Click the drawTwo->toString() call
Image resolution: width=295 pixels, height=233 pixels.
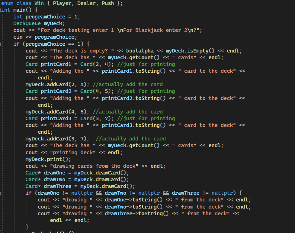[x=133, y=207]
